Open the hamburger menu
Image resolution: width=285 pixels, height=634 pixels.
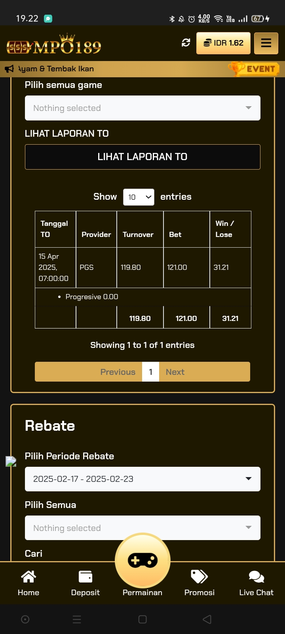point(266,43)
